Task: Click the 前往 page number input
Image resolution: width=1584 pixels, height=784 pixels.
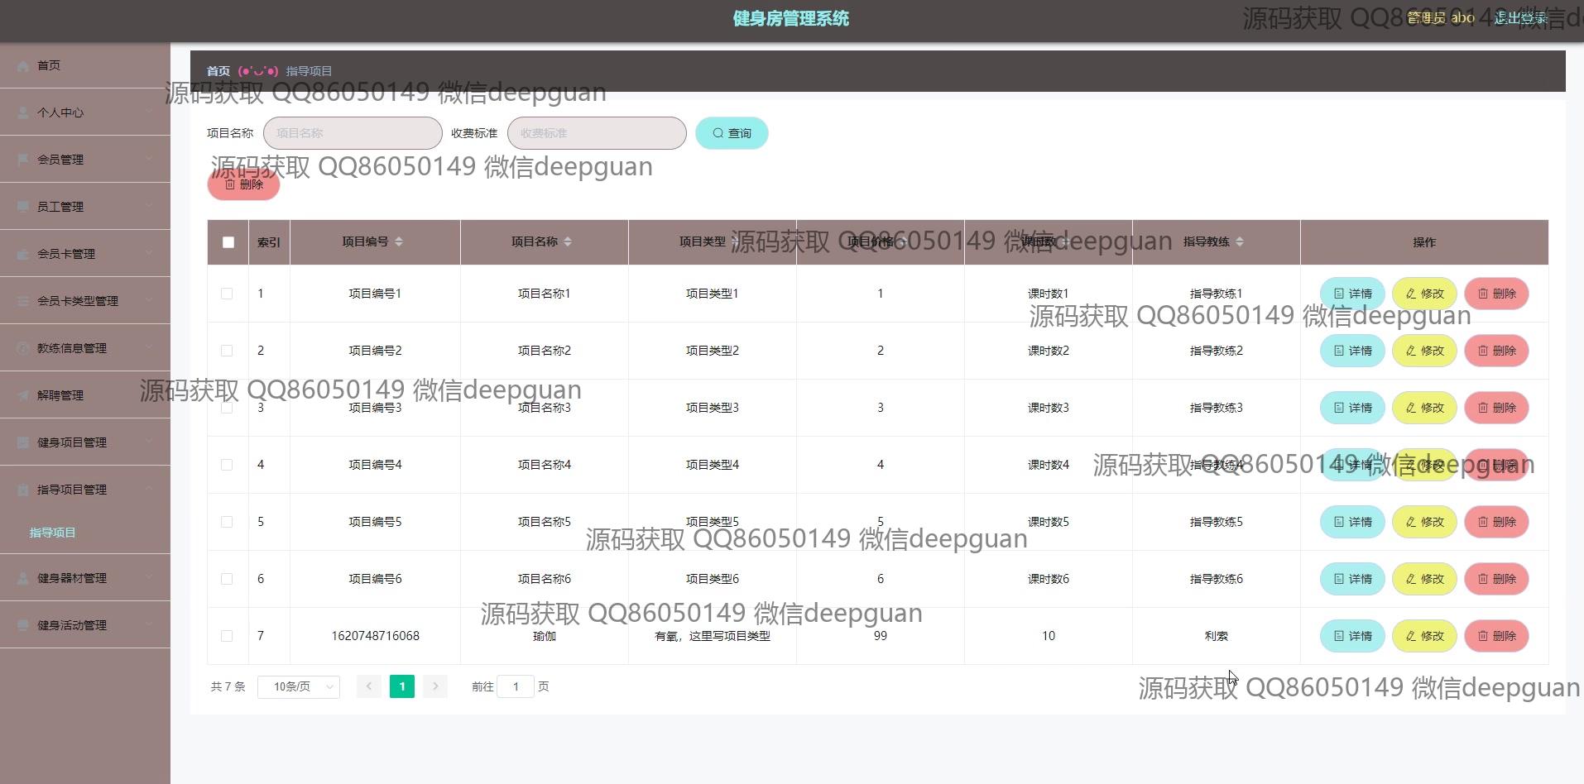Action: click(x=516, y=686)
